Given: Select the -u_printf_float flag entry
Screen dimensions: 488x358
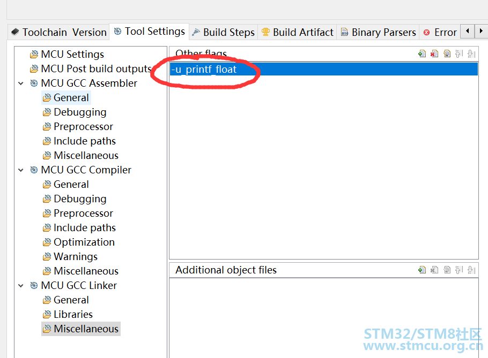Looking at the screenshot, I should (324, 69).
